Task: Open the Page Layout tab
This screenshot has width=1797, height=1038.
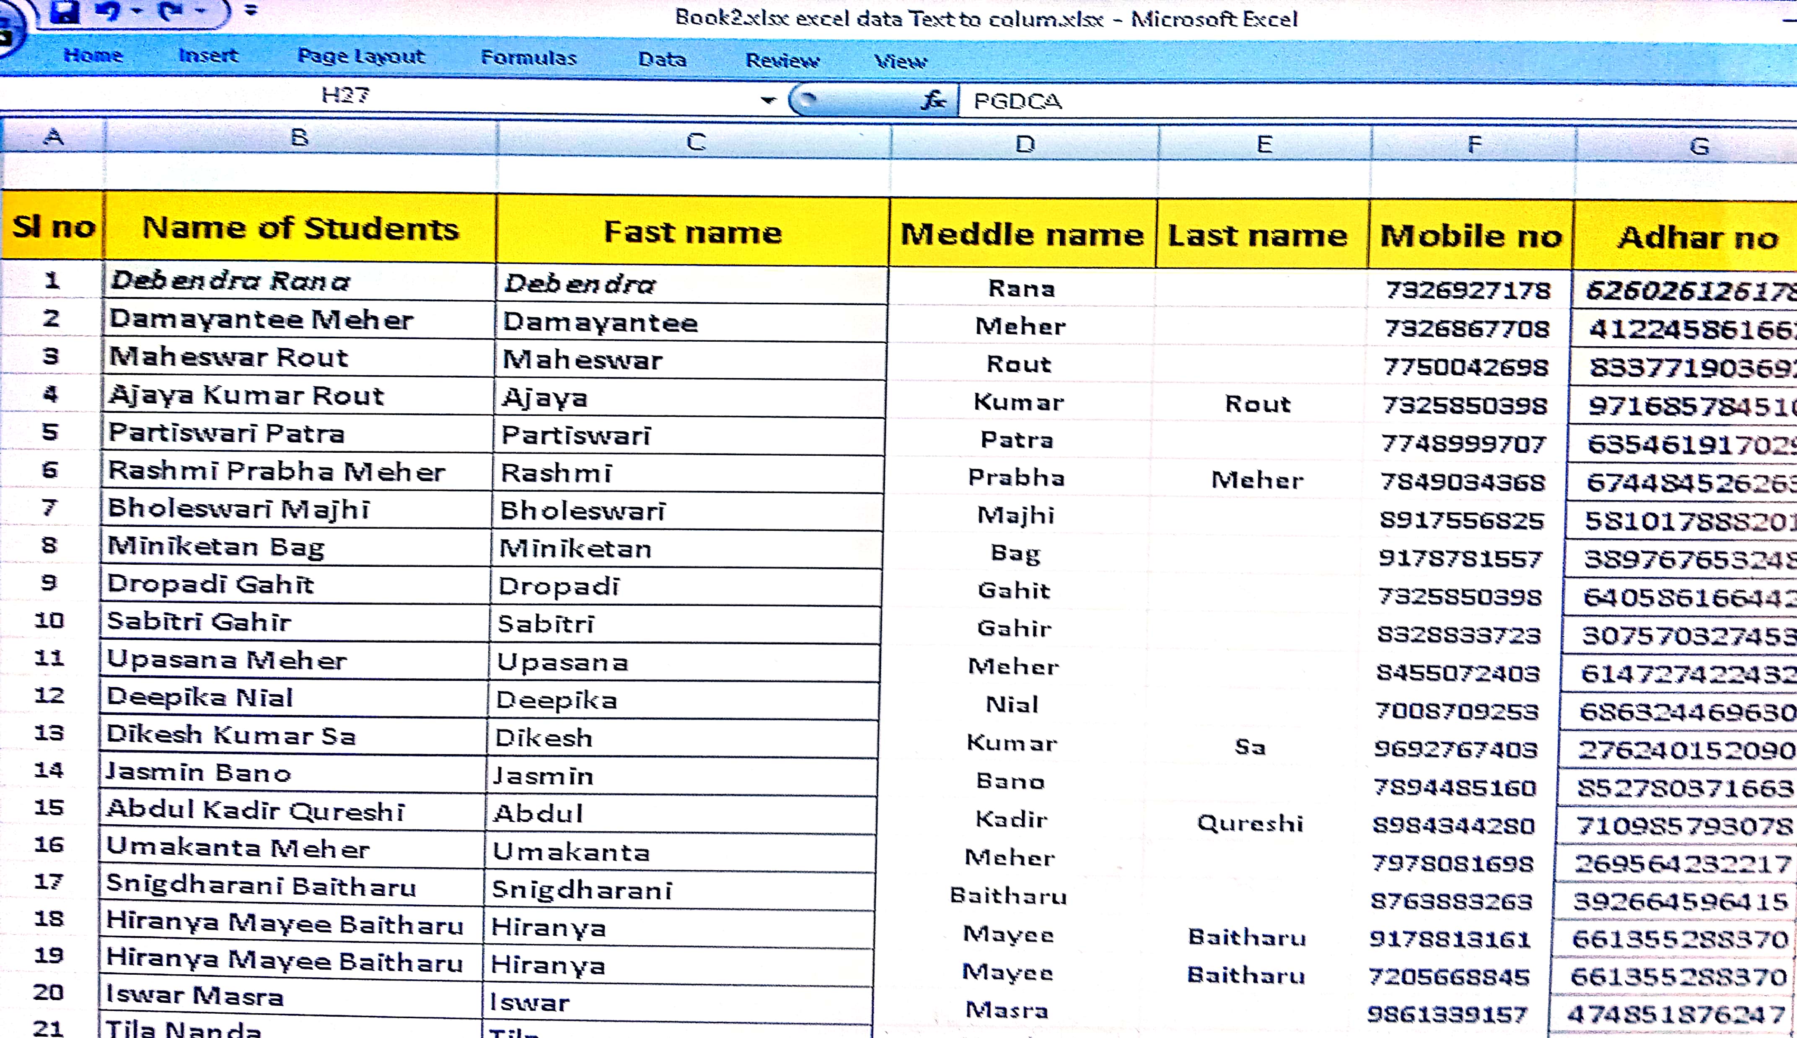Action: (x=360, y=56)
